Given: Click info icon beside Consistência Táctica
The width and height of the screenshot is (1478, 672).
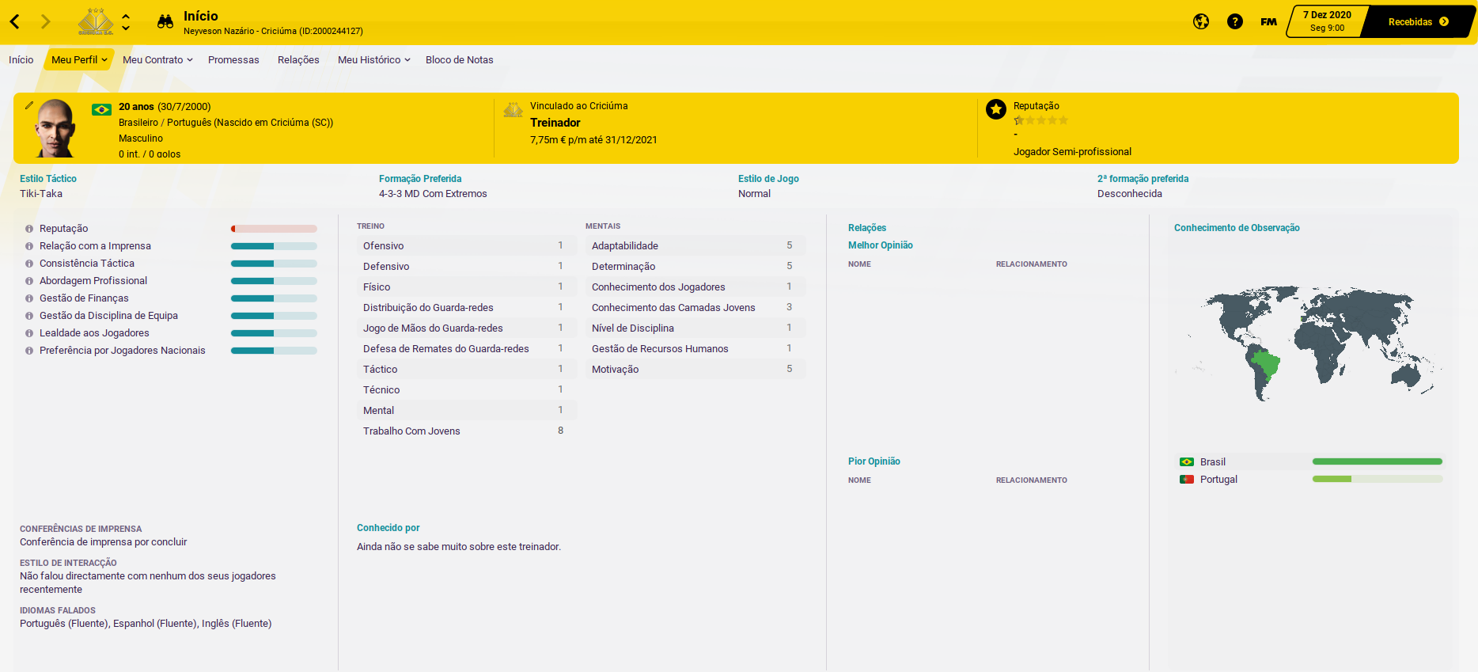Looking at the screenshot, I should point(29,264).
